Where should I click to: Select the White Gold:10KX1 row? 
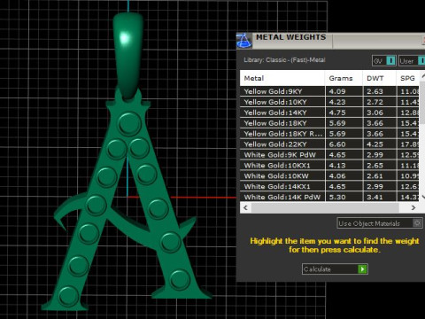[329, 166]
